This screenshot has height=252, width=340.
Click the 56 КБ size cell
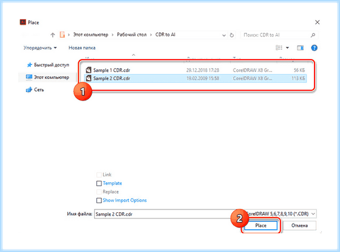pos(299,70)
